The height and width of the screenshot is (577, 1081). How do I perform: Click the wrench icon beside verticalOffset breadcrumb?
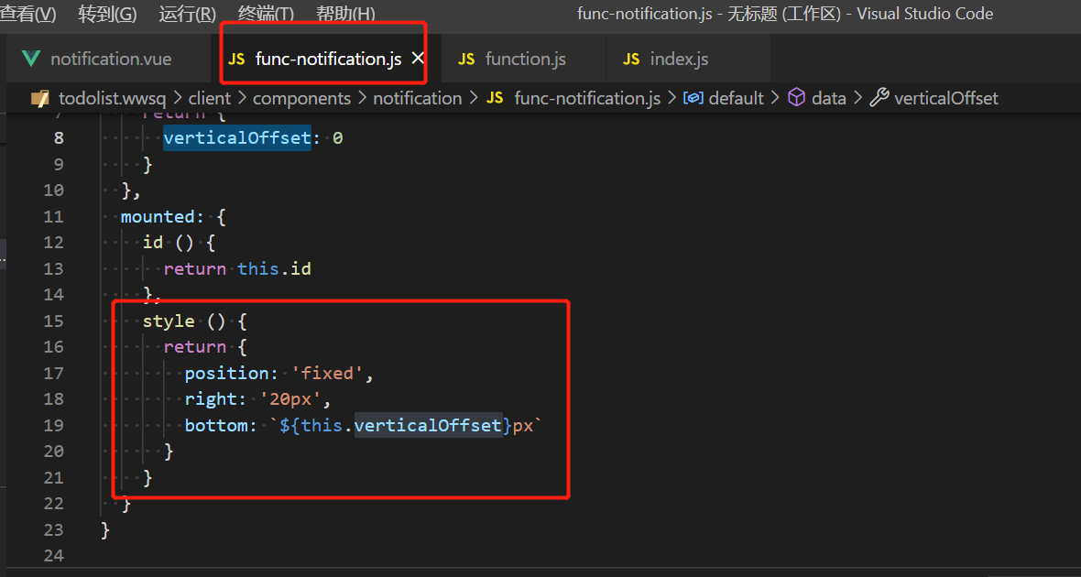tap(879, 98)
